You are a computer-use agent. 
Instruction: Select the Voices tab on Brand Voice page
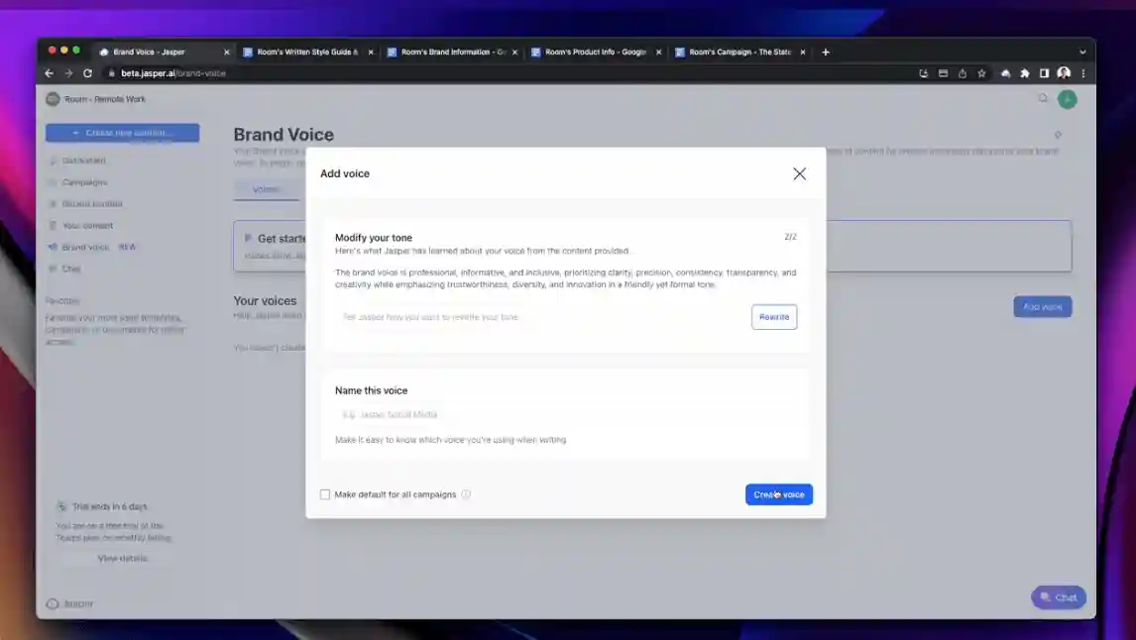click(x=266, y=189)
